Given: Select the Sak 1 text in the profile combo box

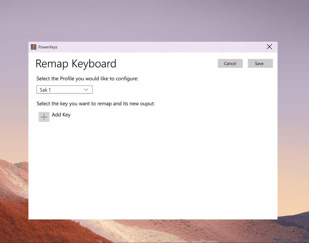Looking at the screenshot, I should tap(45, 90).
